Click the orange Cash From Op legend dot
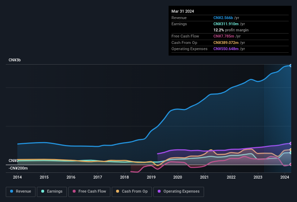This screenshot has height=202, width=297. (118, 191)
